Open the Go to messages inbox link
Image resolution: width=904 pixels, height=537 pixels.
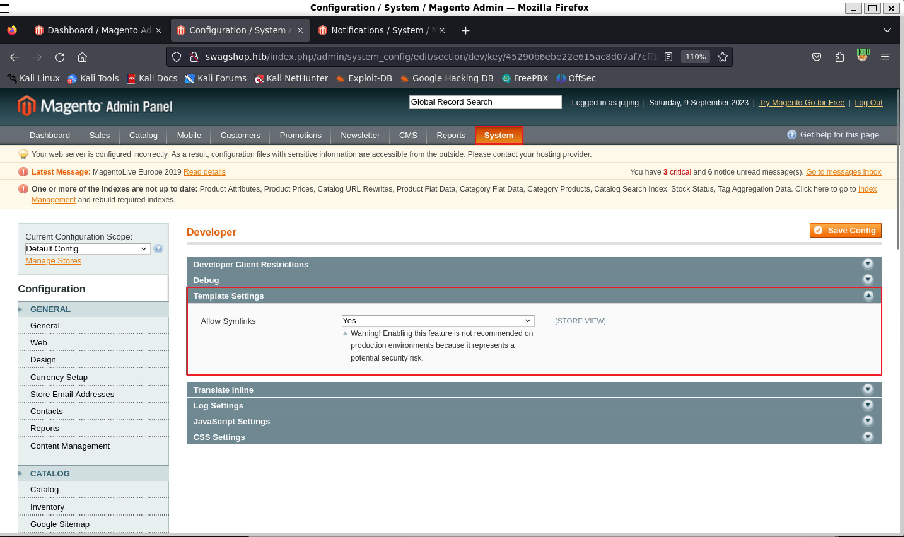pyautogui.click(x=843, y=172)
